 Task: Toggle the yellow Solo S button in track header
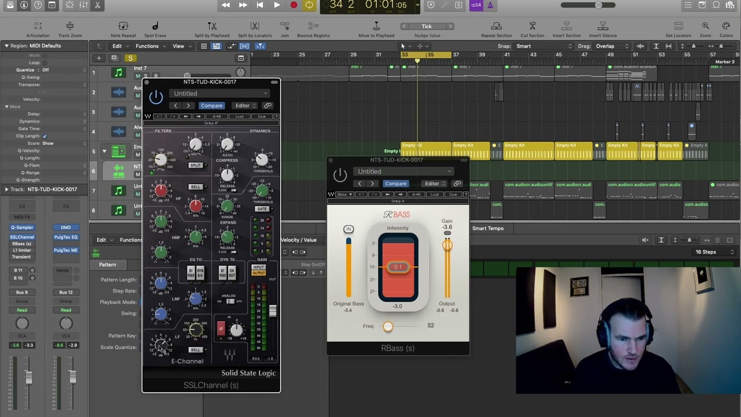(x=130, y=58)
